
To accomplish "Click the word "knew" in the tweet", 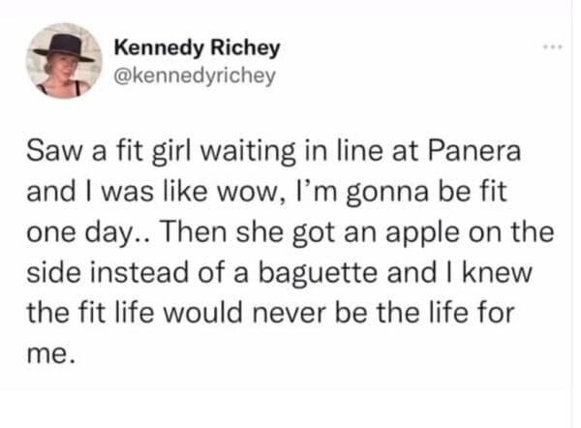I will [494, 274].
